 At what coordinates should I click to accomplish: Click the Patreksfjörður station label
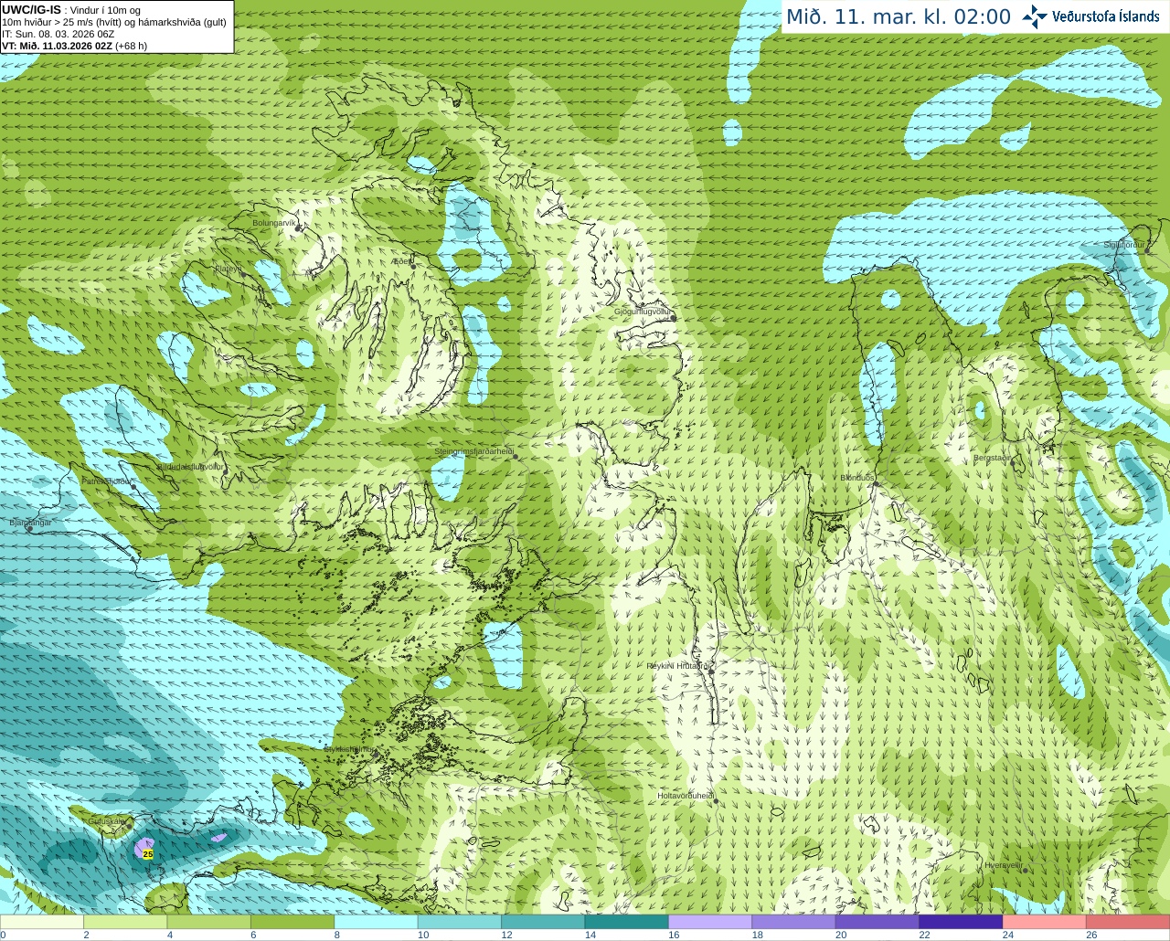pyautogui.click(x=107, y=481)
